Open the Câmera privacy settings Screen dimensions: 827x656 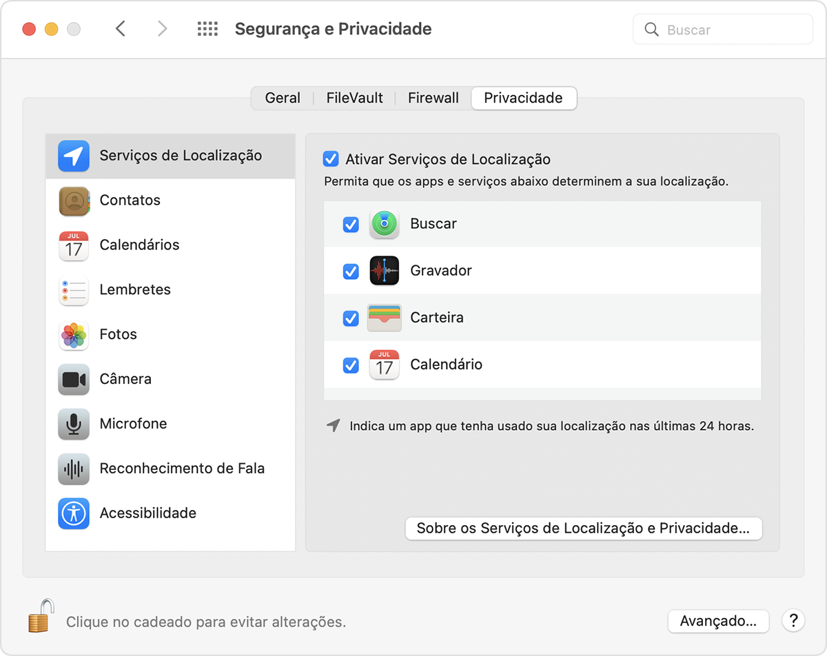click(125, 379)
